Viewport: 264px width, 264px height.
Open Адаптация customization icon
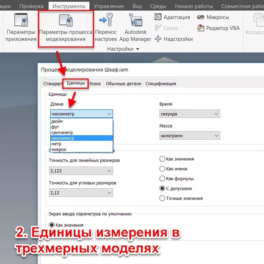coord(158,17)
